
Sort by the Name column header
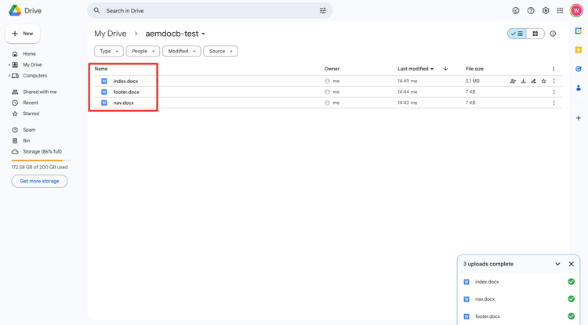click(101, 69)
